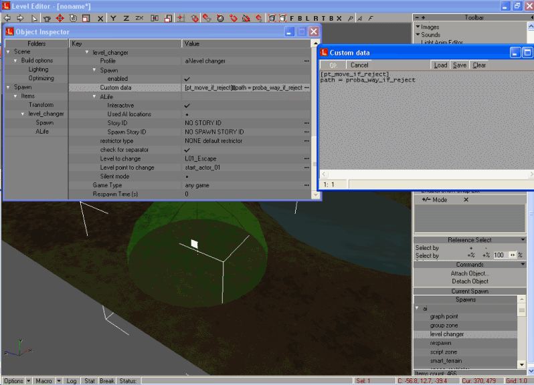The image size is (534, 385).
Task: Open the Macro dropdown arrow
Action: [x=59, y=381]
